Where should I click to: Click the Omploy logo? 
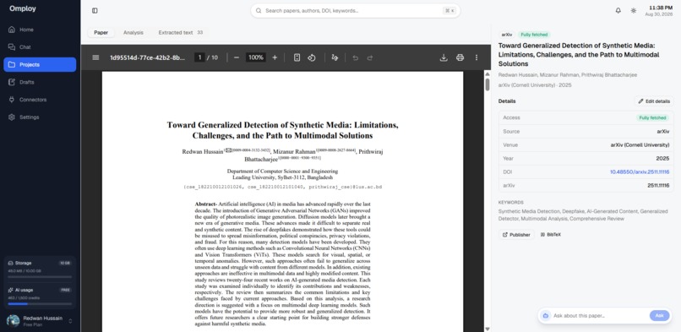tap(23, 8)
